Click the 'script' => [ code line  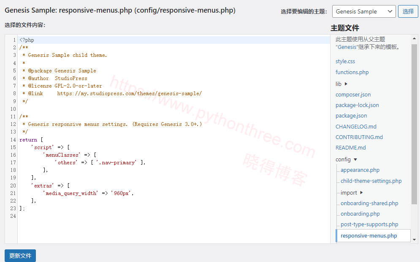point(50,147)
